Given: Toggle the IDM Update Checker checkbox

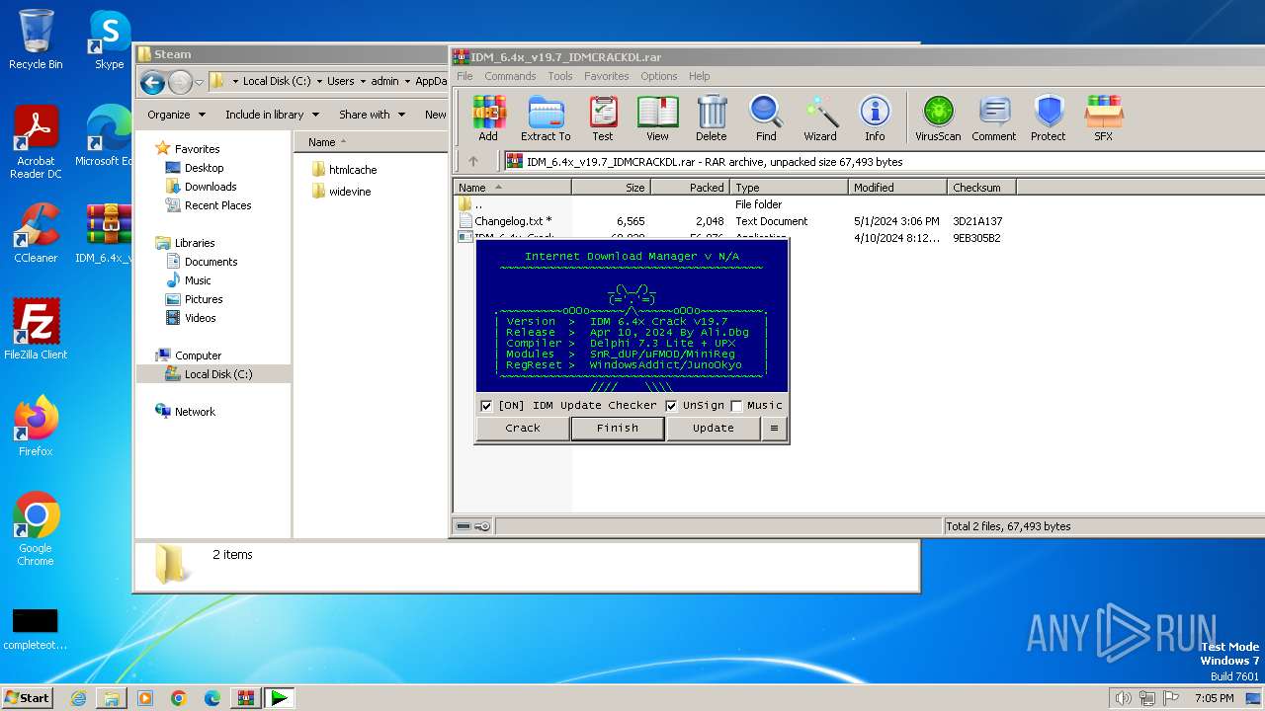Looking at the screenshot, I should point(486,406).
